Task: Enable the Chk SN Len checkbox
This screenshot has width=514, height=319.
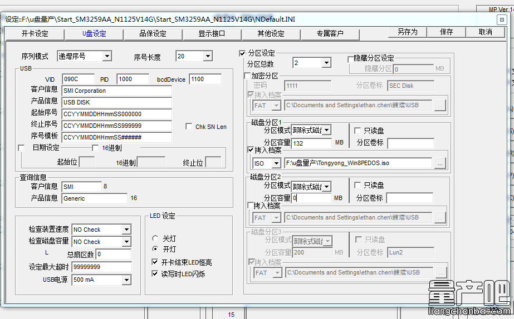Action: click(189, 127)
